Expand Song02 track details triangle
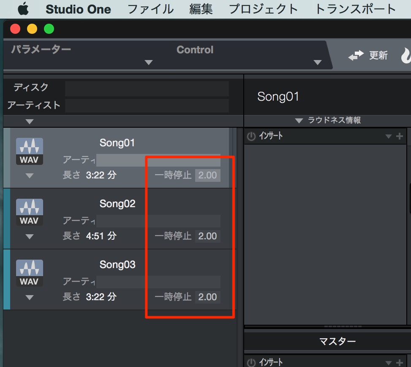411x367 pixels. click(30, 237)
